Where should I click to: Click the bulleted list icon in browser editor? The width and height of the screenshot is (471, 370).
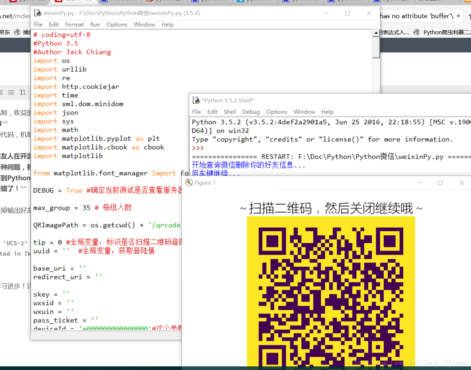click(x=11, y=92)
